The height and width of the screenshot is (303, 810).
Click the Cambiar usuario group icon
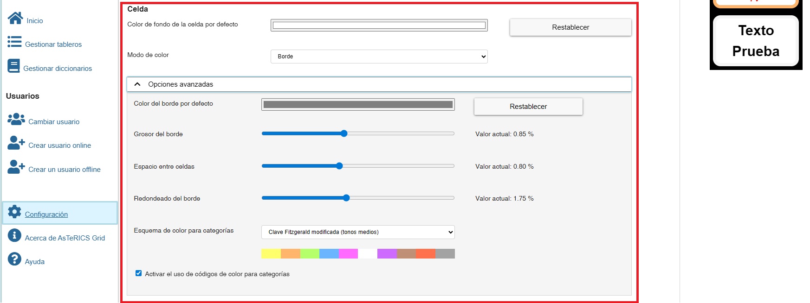[x=16, y=120]
